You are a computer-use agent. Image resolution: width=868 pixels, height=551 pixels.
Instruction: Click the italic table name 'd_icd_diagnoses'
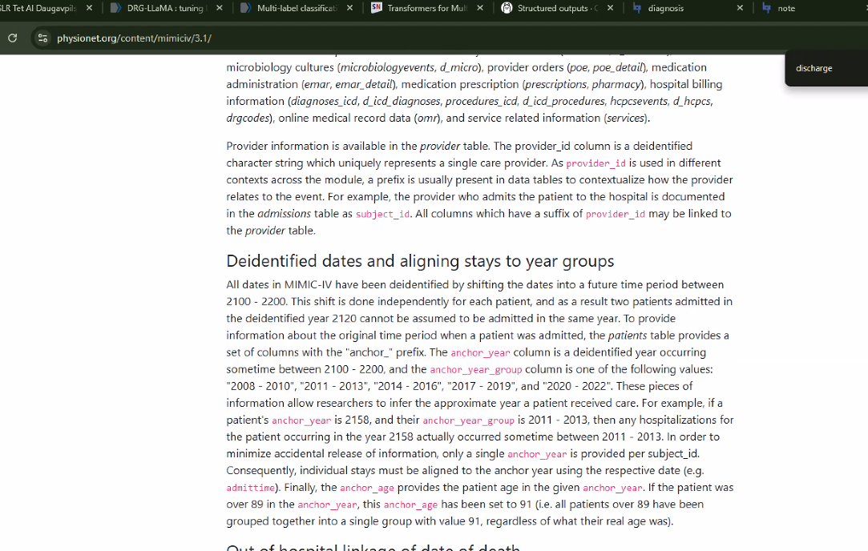coord(402,101)
